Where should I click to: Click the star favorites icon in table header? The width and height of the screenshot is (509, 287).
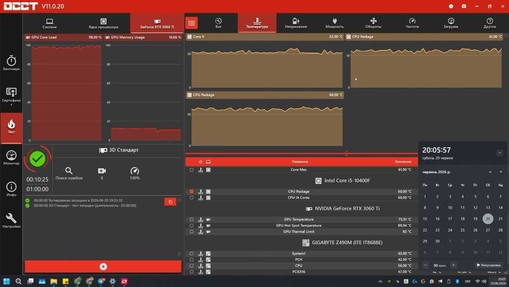tap(201, 162)
